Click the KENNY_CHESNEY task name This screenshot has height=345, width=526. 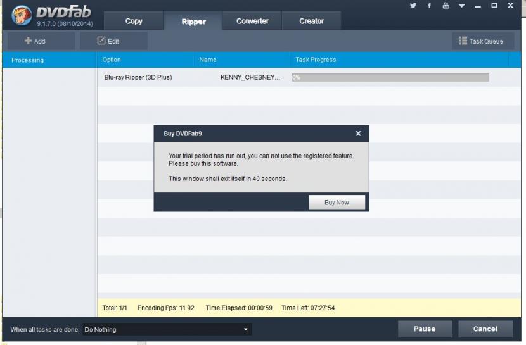[x=250, y=77]
